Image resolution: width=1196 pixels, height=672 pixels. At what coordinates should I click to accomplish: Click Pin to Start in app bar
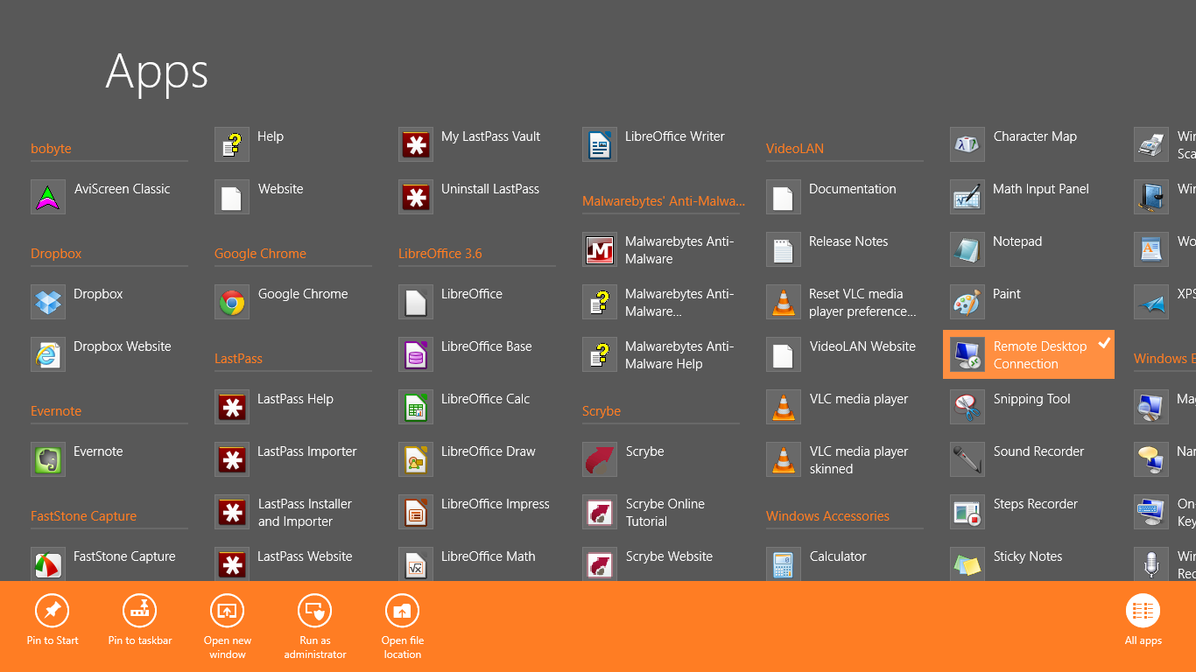(x=53, y=619)
